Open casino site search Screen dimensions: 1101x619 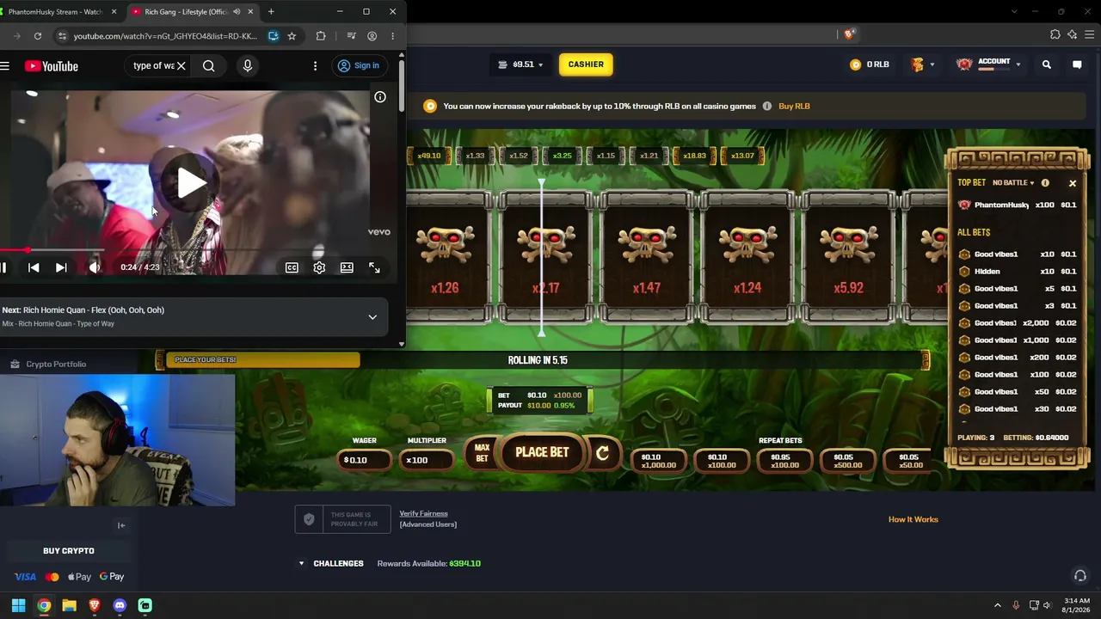(x=1047, y=64)
